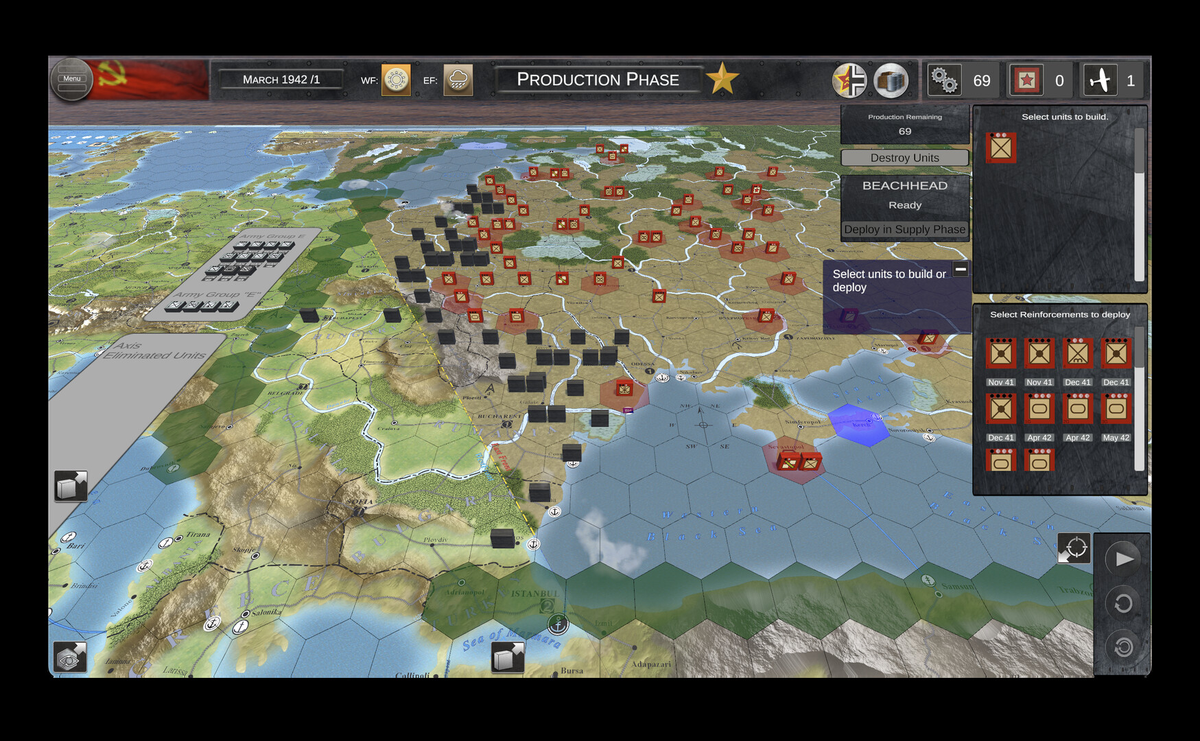Click the Eastern Front rain weather icon
The image size is (1200, 741).
tap(458, 80)
